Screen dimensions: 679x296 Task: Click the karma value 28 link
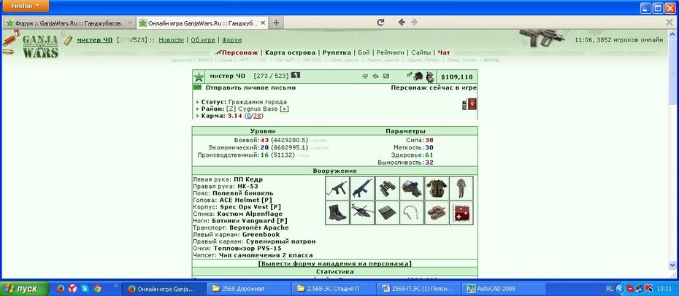coord(257,116)
